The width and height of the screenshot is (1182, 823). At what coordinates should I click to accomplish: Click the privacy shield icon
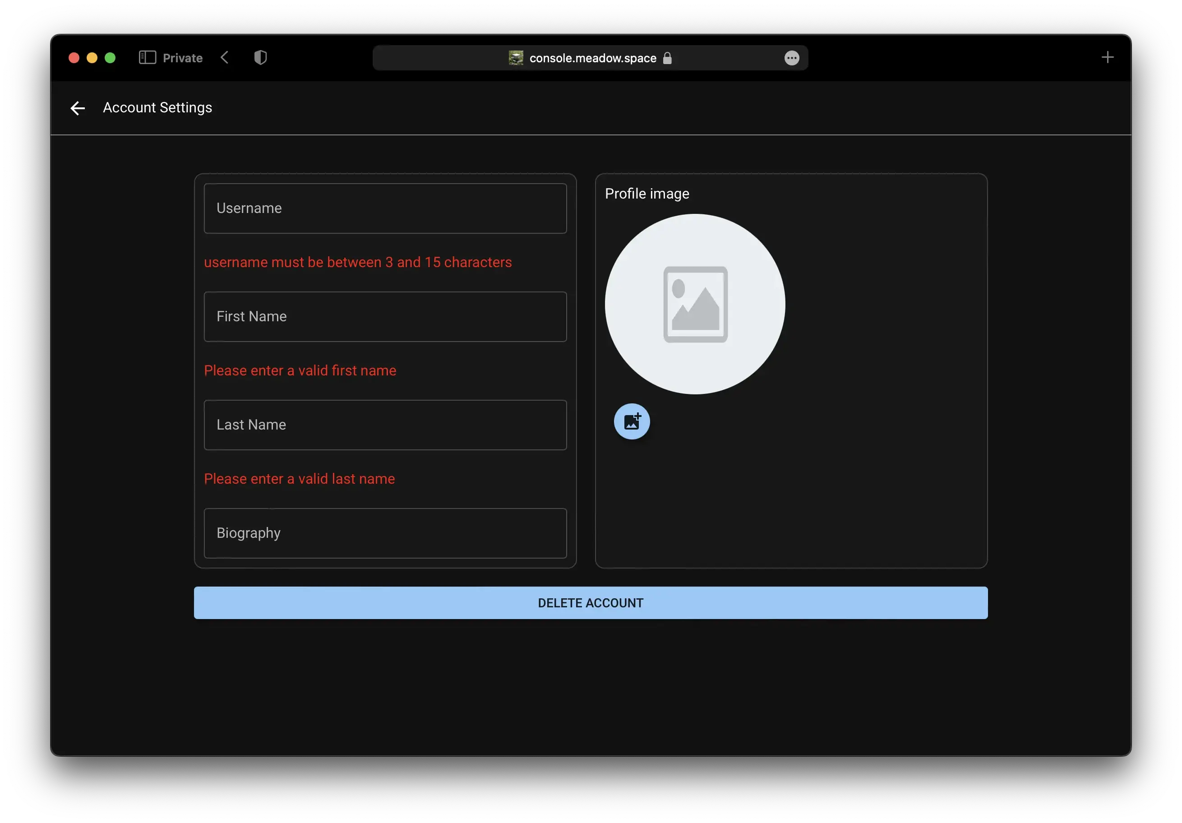[x=260, y=58]
